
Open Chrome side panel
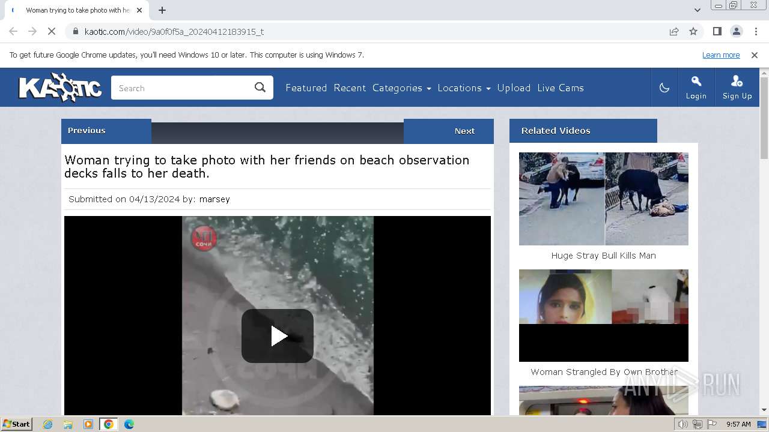coord(717,31)
